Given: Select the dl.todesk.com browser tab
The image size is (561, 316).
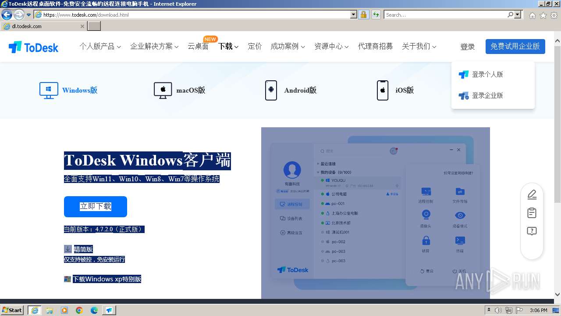Looking at the screenshot, I should tap(43, 26).
